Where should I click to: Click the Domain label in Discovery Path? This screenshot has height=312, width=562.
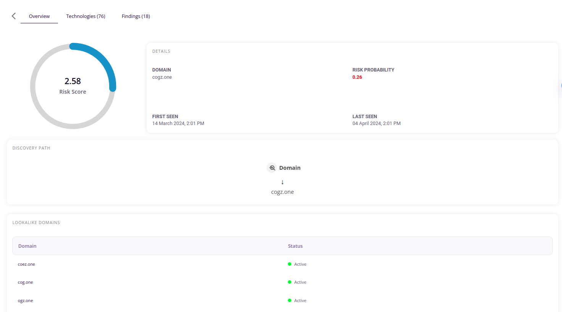pyautogui.click(x=290, y=168)
